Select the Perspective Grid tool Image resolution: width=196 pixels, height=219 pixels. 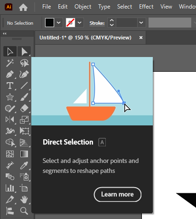24,143
